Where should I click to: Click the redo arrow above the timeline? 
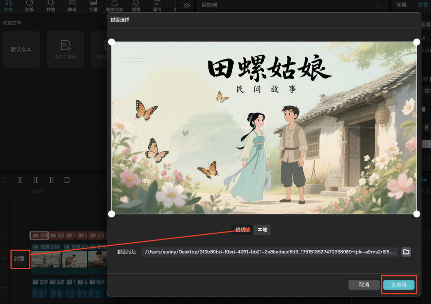5,180
